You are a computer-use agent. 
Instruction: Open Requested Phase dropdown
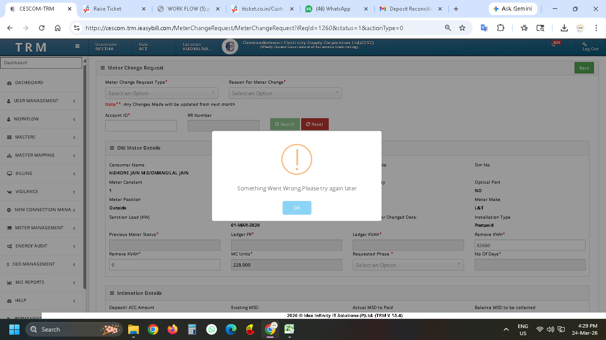click(408, 265)
